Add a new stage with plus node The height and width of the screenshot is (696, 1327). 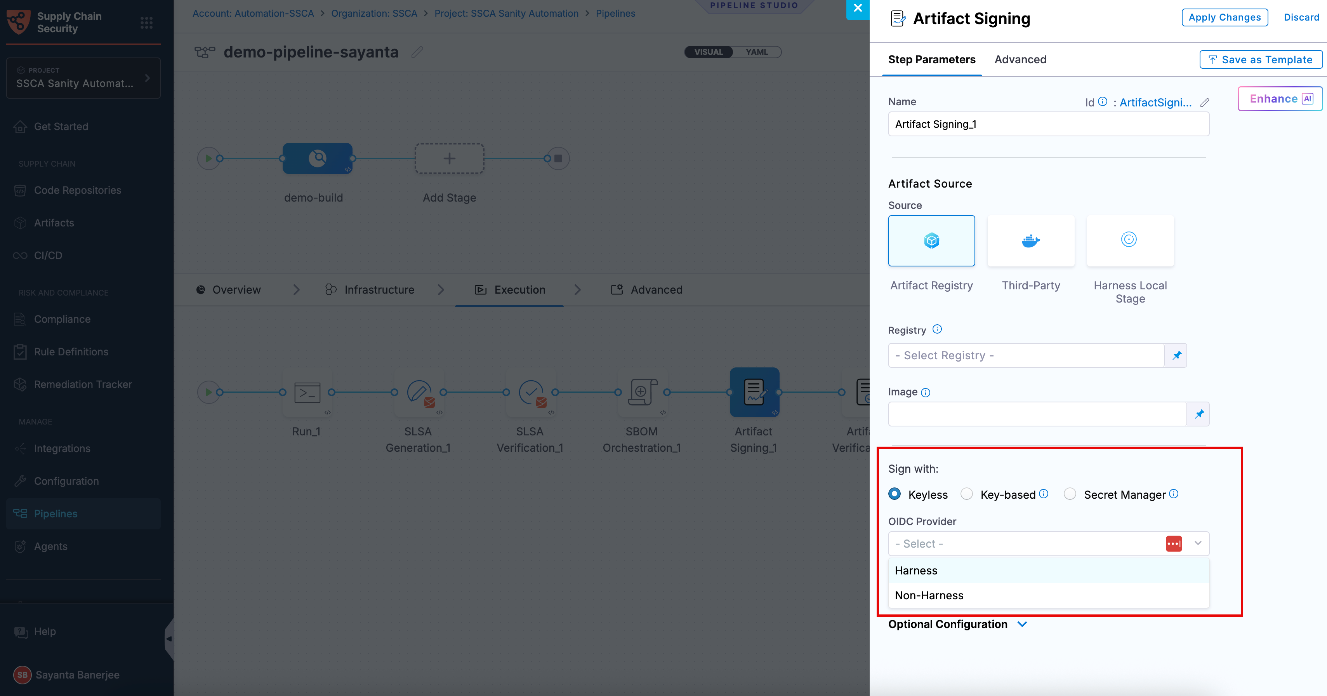[449, 158]
